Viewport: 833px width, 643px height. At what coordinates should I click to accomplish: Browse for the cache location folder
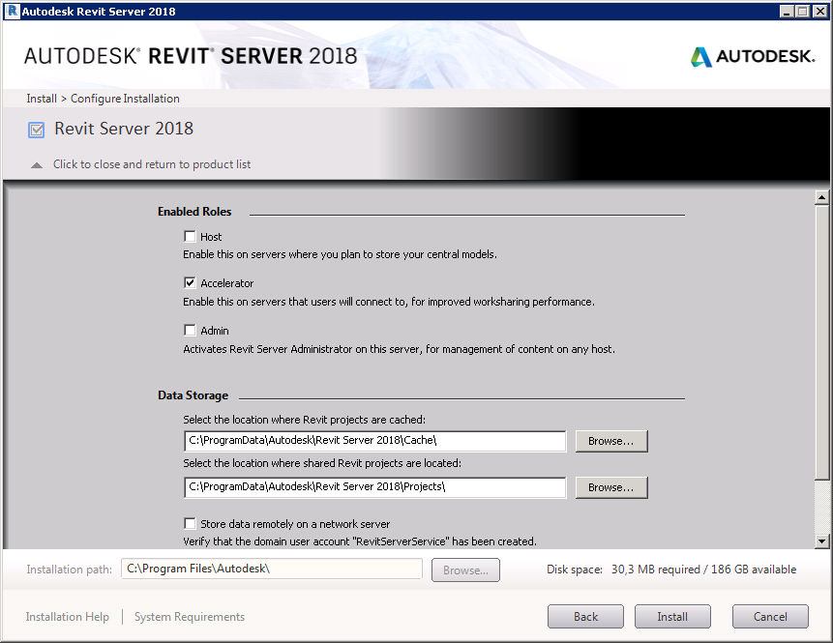click(611, 441)
